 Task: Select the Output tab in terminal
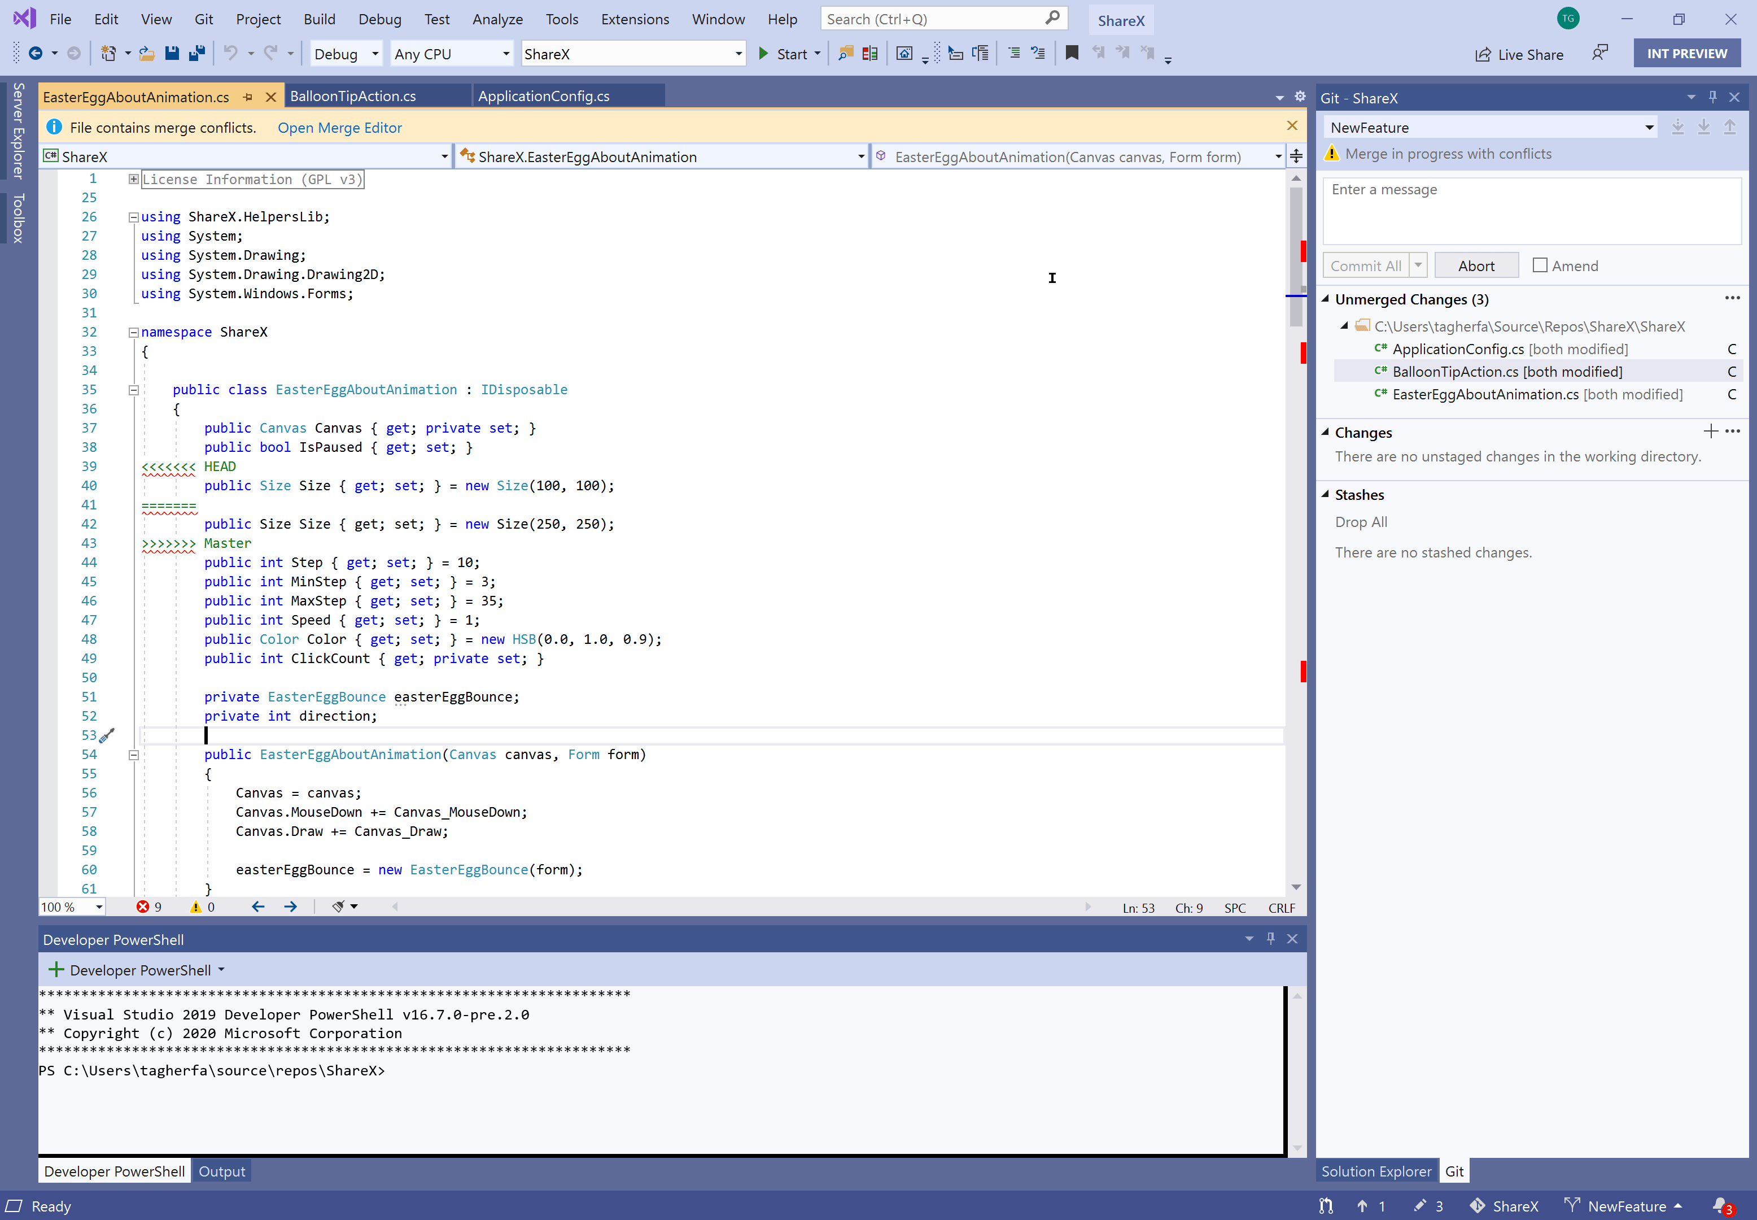click(x=222, y=1170)
